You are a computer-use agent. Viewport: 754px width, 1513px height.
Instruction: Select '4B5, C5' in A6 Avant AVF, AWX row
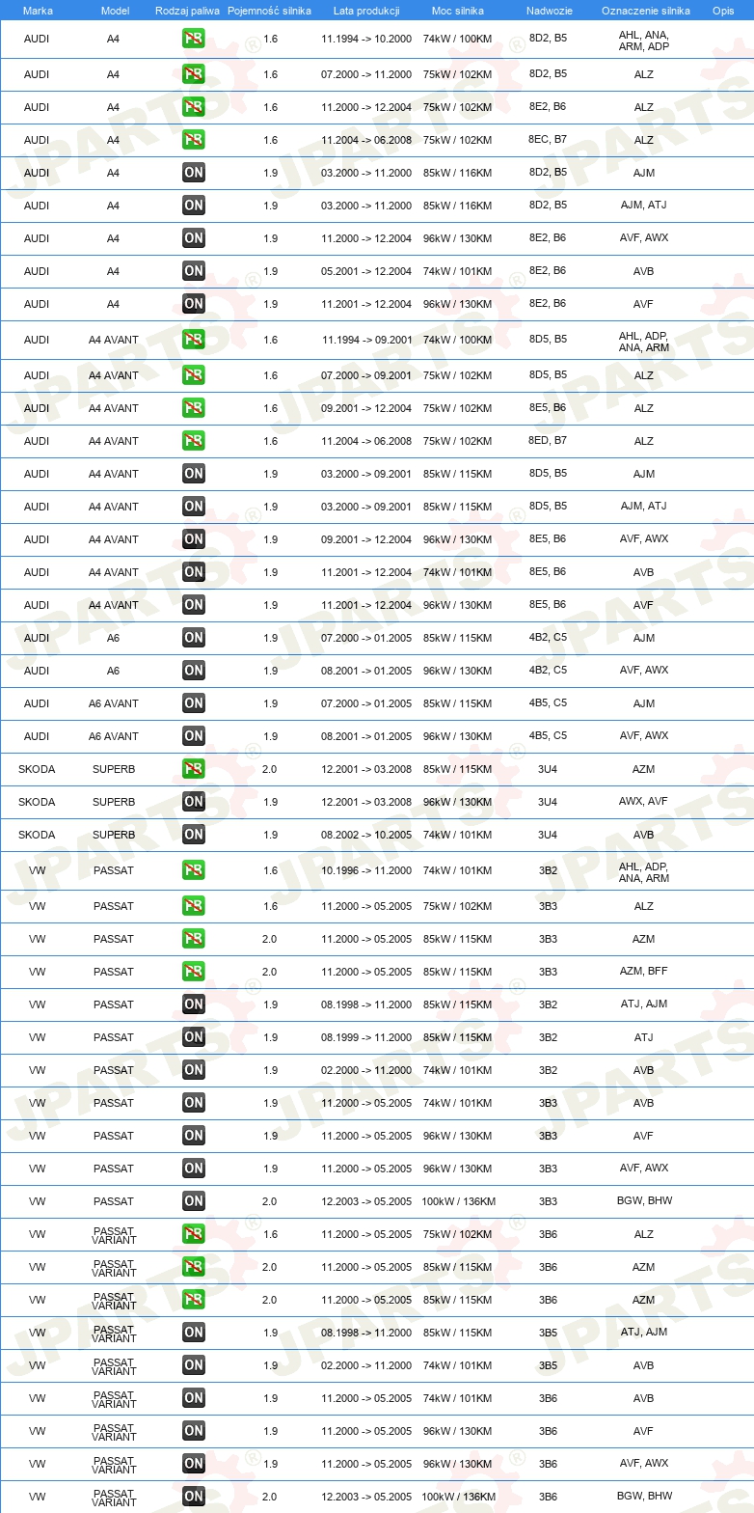tap(548, 736)
